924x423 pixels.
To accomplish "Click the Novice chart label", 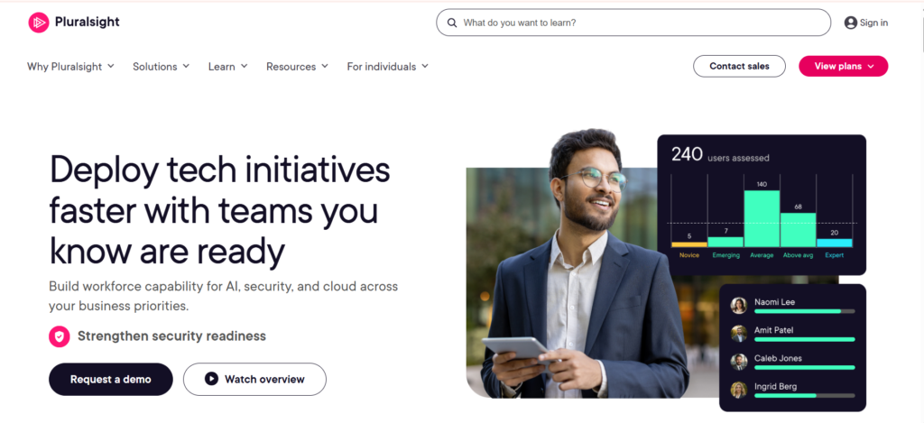I will [688, 255].
